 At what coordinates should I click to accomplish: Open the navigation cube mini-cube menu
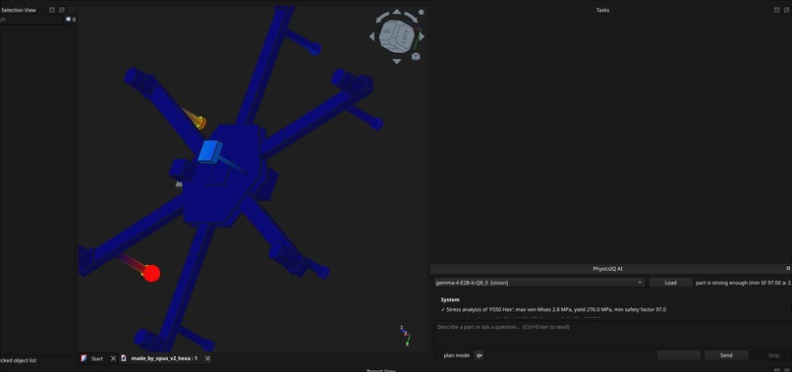coord(416,56)
